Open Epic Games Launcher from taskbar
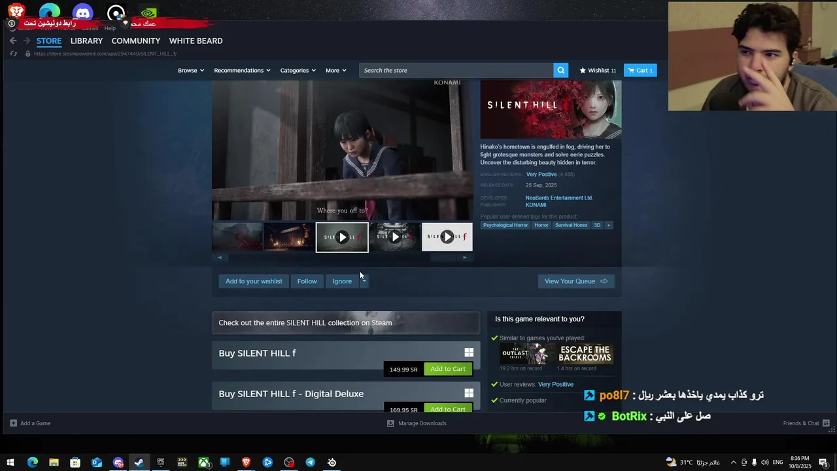837x471 pixels. 160,462
